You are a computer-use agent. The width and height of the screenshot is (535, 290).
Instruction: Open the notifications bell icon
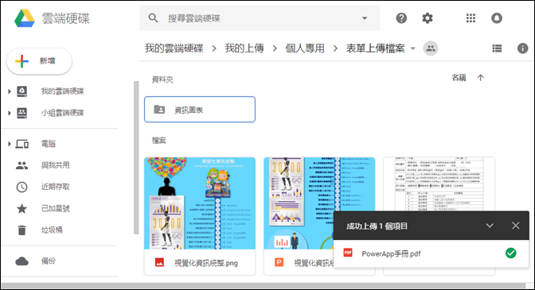(497, 17)
